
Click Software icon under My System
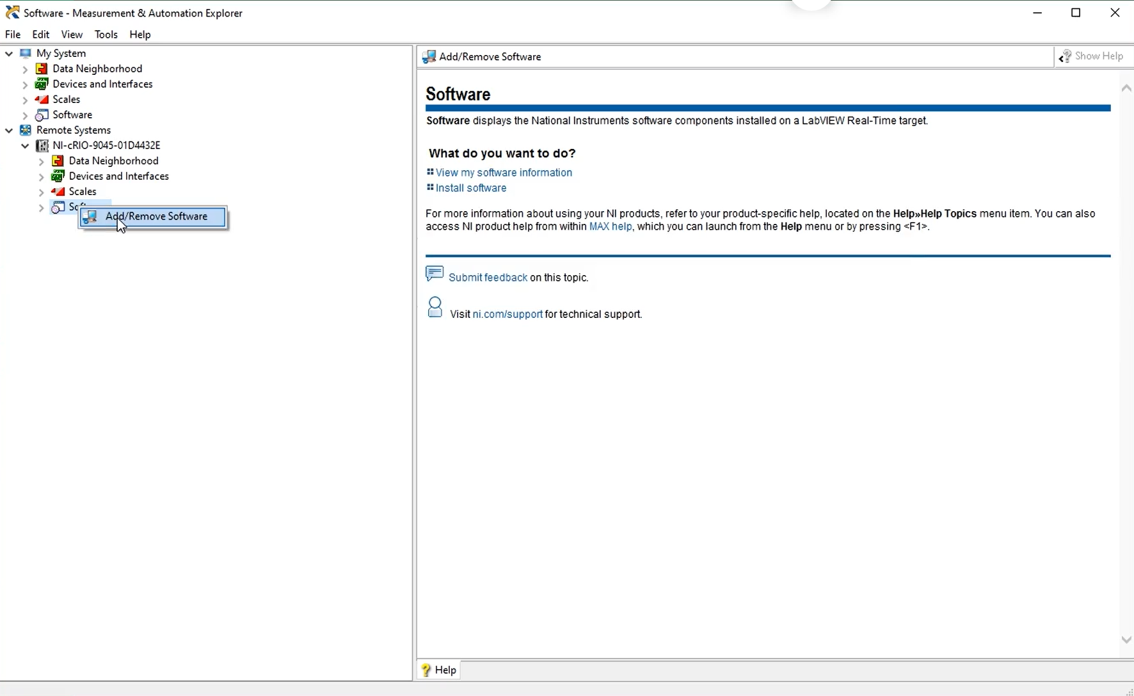coord(42,115)
